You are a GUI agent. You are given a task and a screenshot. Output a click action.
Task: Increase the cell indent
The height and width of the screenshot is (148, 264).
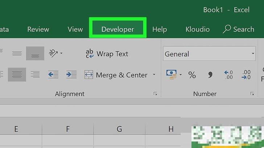click(x=71, y=75)
